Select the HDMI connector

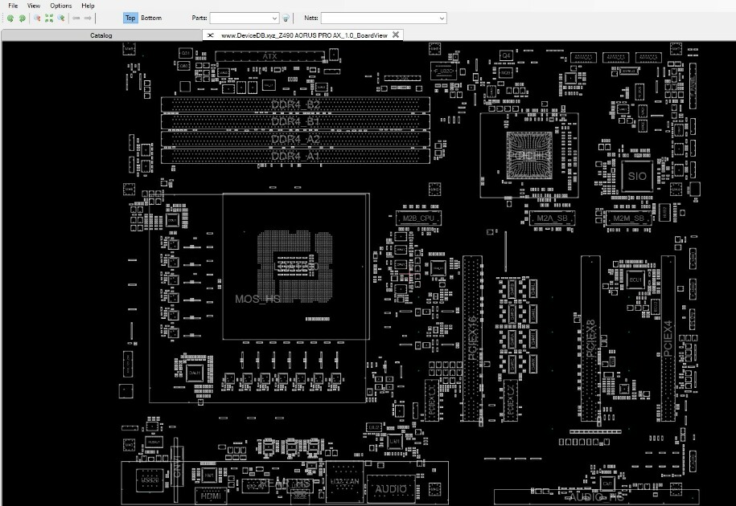click(x=210, y=496)
